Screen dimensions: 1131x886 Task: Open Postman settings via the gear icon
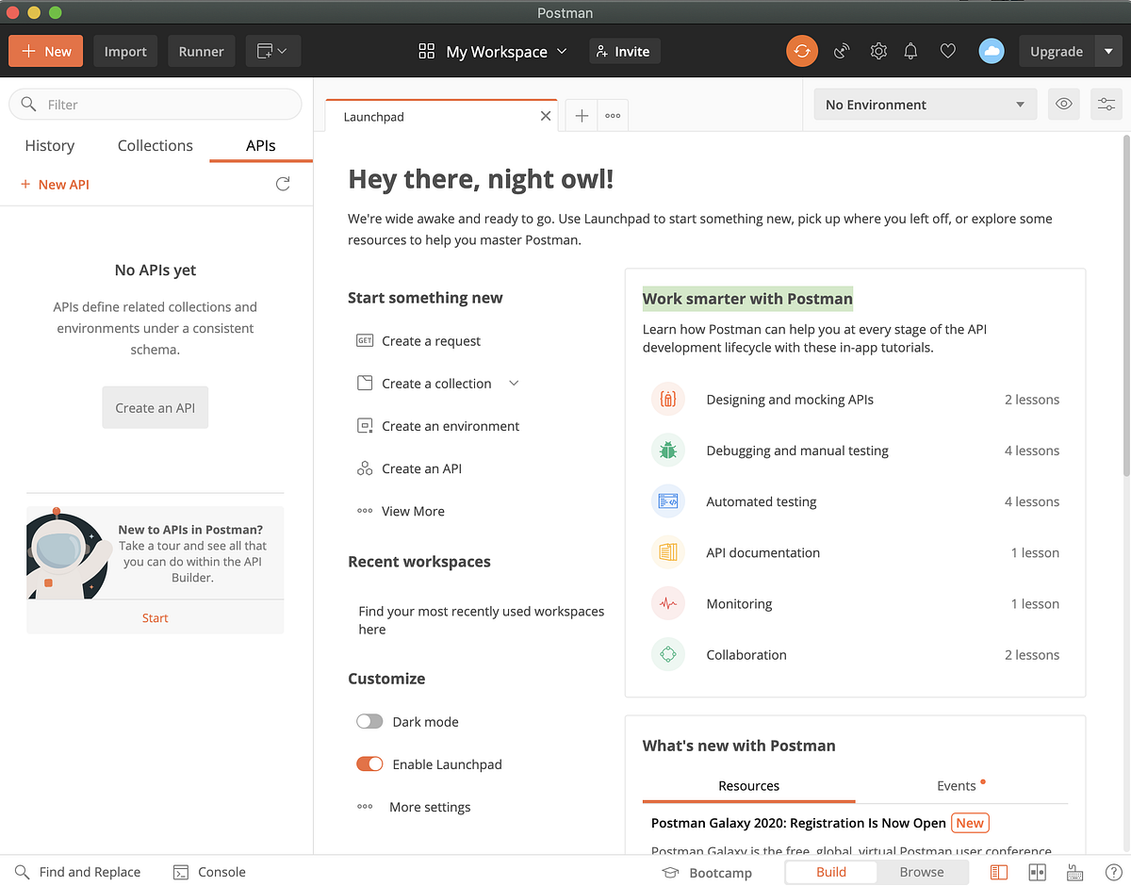click(878, 51)
